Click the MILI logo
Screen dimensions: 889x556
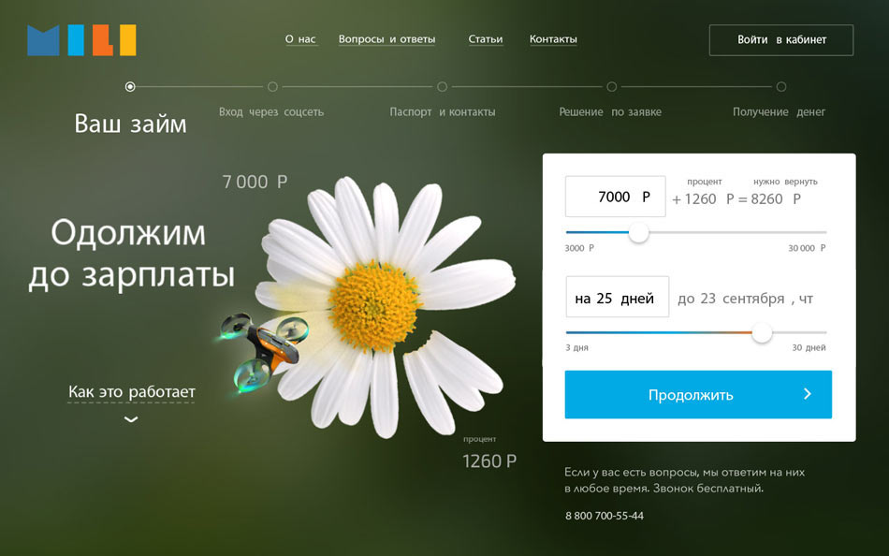click(x=81, y=40)
